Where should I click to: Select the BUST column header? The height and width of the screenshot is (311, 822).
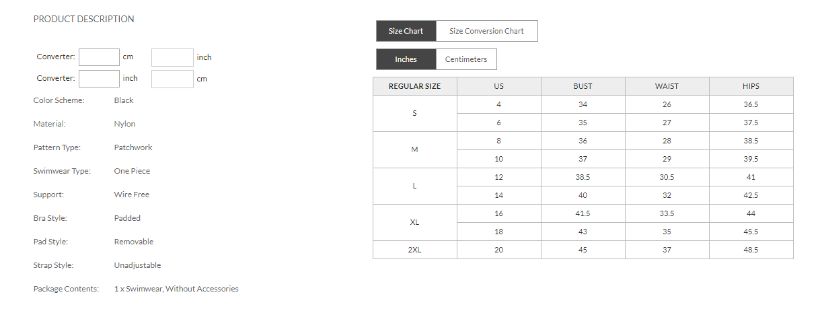(583, 86)
